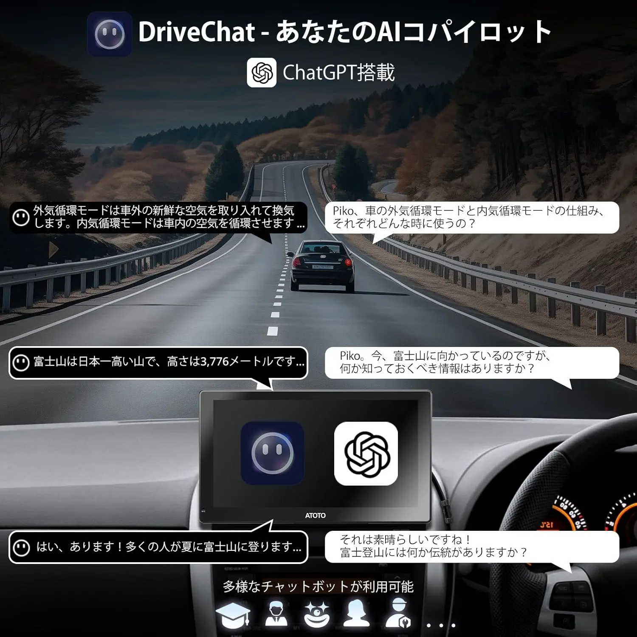637x637 pixels.
Task: Click smiley icon in 富士山は日本一高い山 bubble
Action: pos(21,363)
